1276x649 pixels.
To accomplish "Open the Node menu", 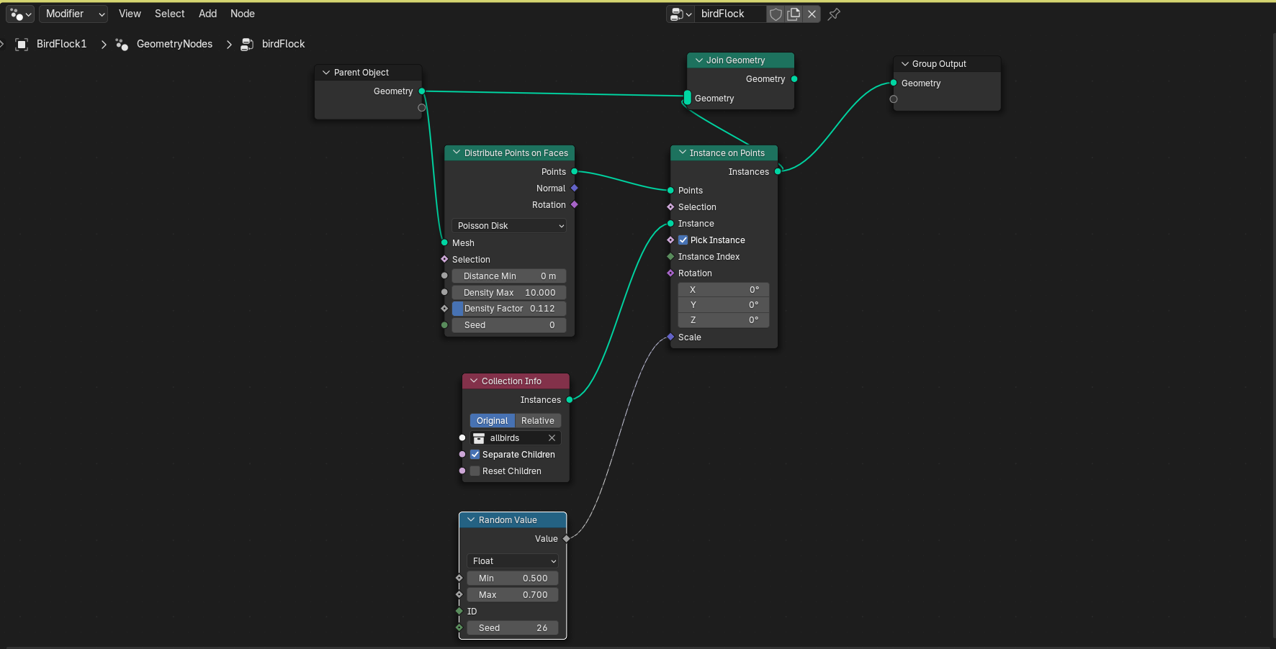I will click(x=243, y=14).
